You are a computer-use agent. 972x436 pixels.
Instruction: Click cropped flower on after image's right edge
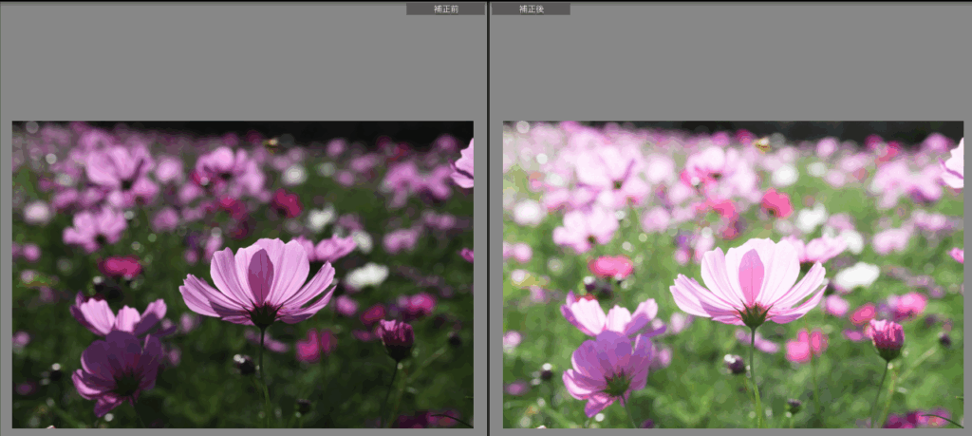(954, 163)
